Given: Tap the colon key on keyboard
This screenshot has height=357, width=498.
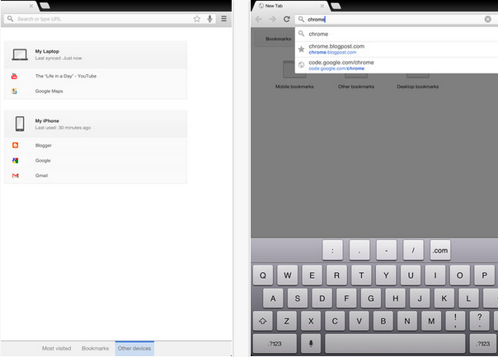Looking at the screenshot, I should pyautogui.click(x=332, y=251).
